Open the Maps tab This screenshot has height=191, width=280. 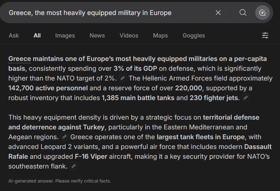point(160,36)
